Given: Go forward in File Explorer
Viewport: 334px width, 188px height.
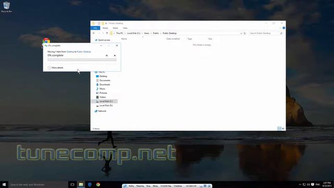Looking at the screenshot, I should click(99, 33).
